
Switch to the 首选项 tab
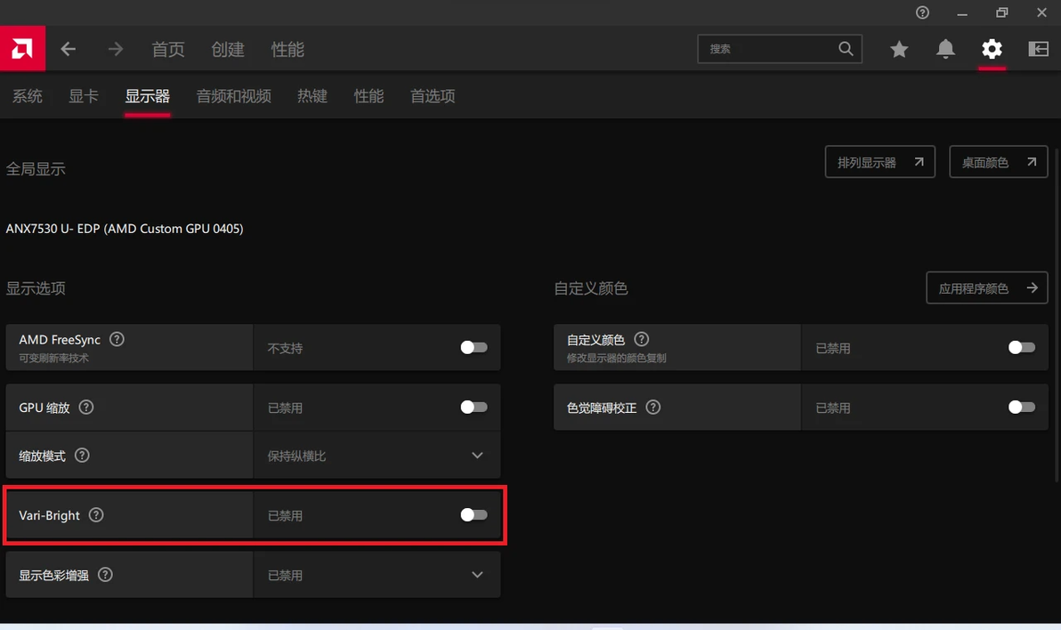click(433, 96)
